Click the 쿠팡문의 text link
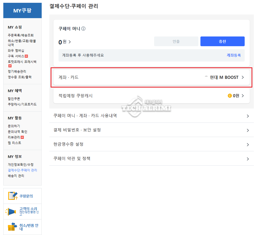260x235 pixels. pyautogui.click(x=26, y=196)
